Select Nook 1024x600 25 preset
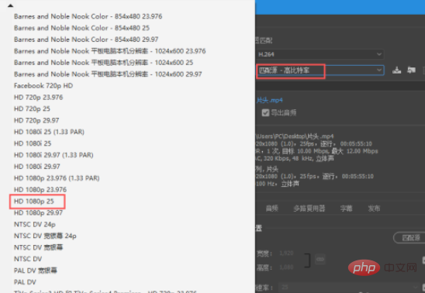The width and height of the screenshot is (425, 293). (104, 63)
